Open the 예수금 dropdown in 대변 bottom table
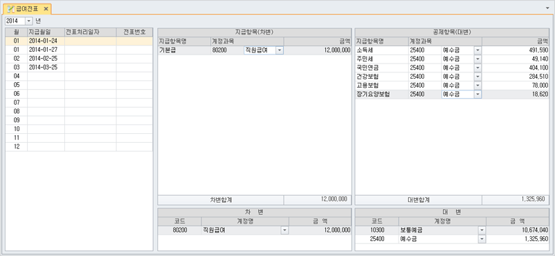The image size is (555, 256). tap(482, 239)
